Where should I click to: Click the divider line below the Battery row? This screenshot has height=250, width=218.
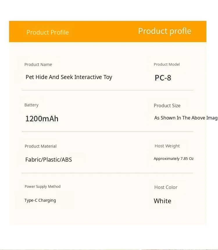[x=108, y=132]
